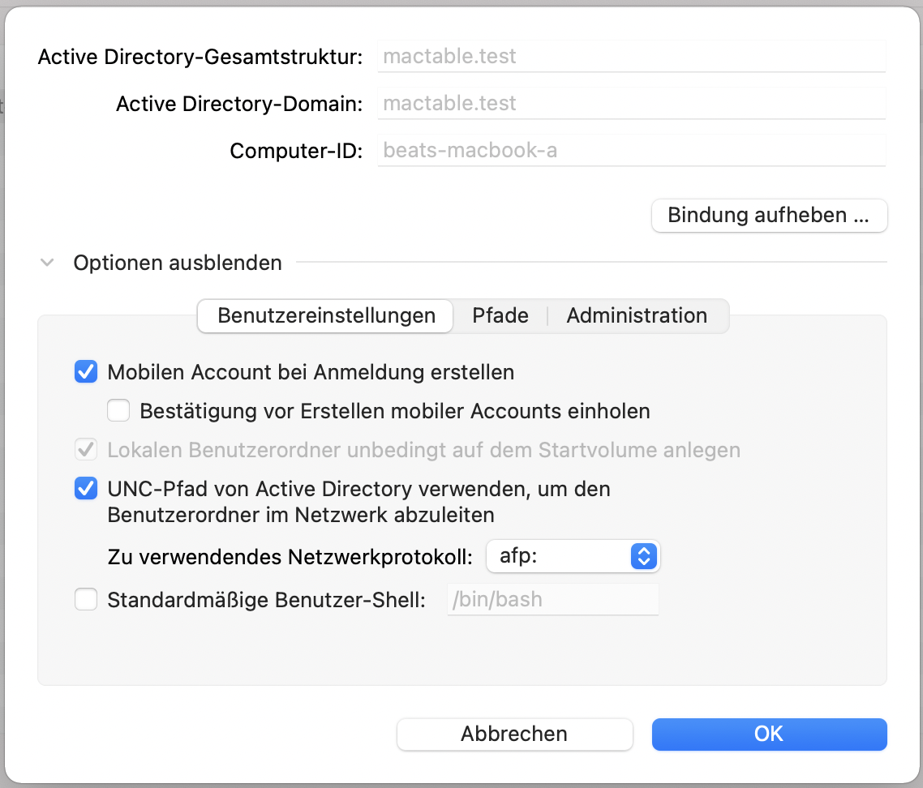
Task: Click the Mobilen Account bei Anmeldung label
Action: (x=311, y=372)
